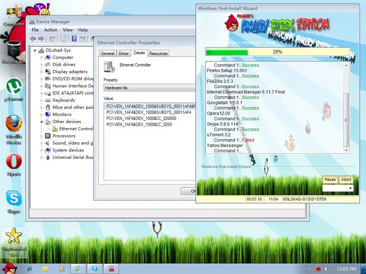Click the Back arrow in Device Manager toolbar
This screenshot has height=274, width=366.
pyautogui.click(x=33, y=39)
